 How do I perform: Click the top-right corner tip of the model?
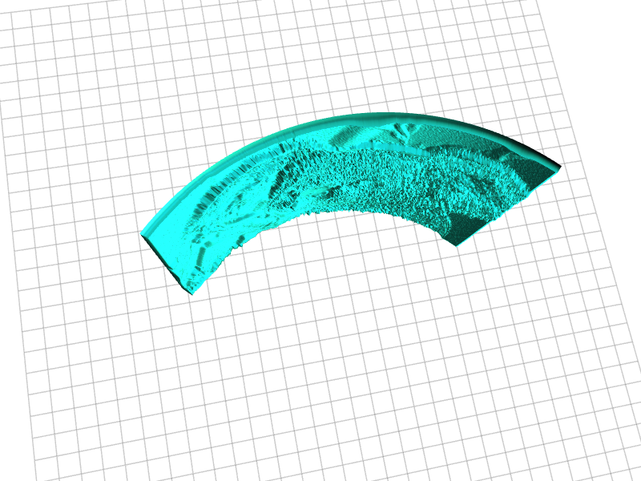pyautogui.click(x=557, y=165)
